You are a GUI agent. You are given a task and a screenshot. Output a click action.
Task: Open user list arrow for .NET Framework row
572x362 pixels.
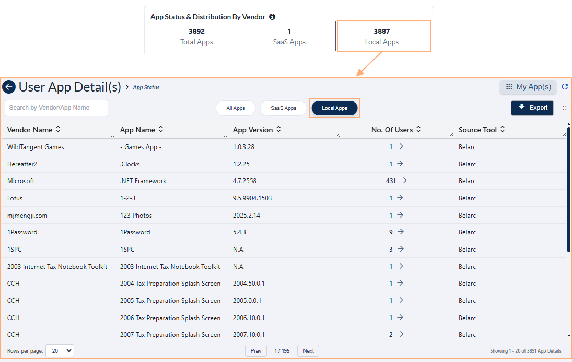coord(403,180)
